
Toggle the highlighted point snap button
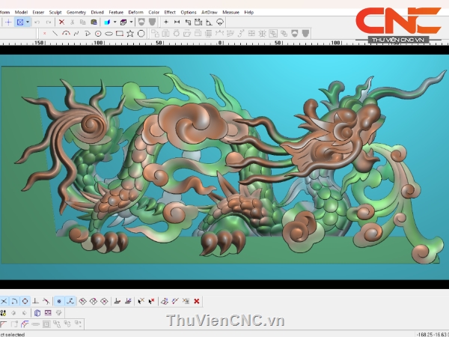coord(59,301)
